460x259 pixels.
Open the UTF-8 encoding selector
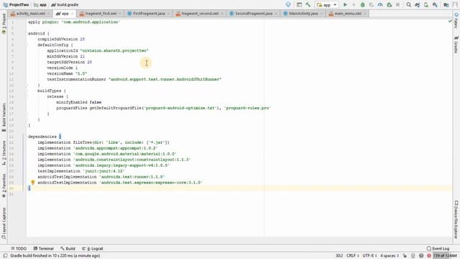point(369,256)
